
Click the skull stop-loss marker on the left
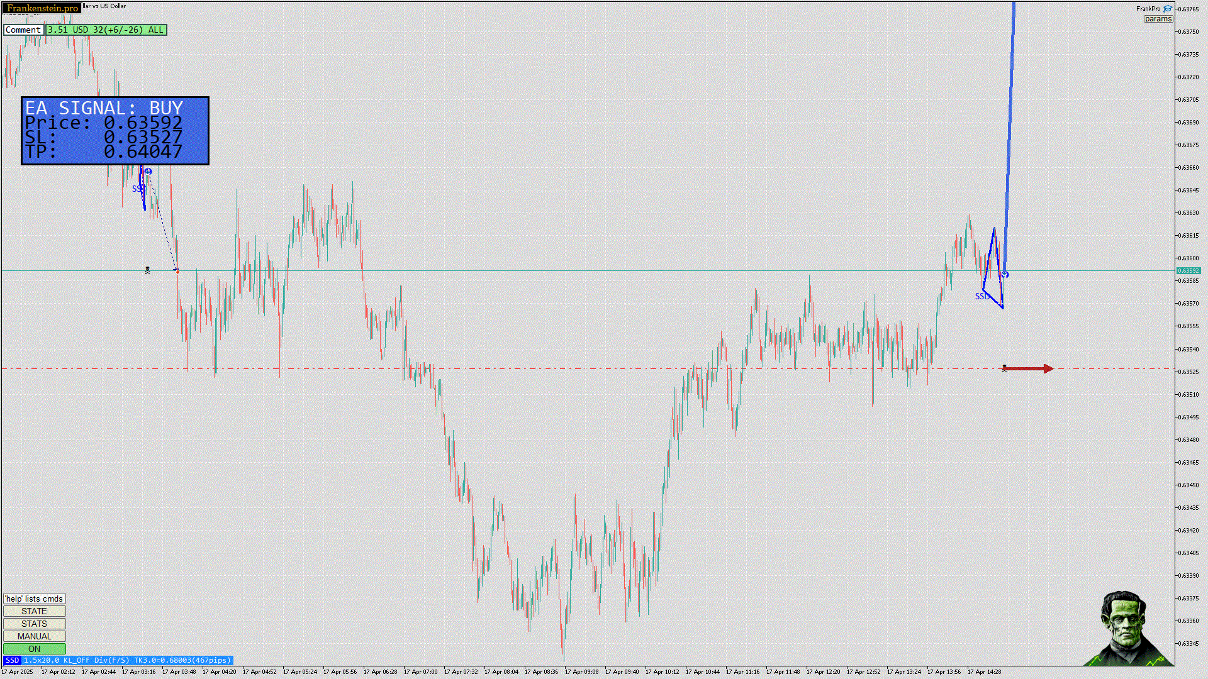[147, 270]
